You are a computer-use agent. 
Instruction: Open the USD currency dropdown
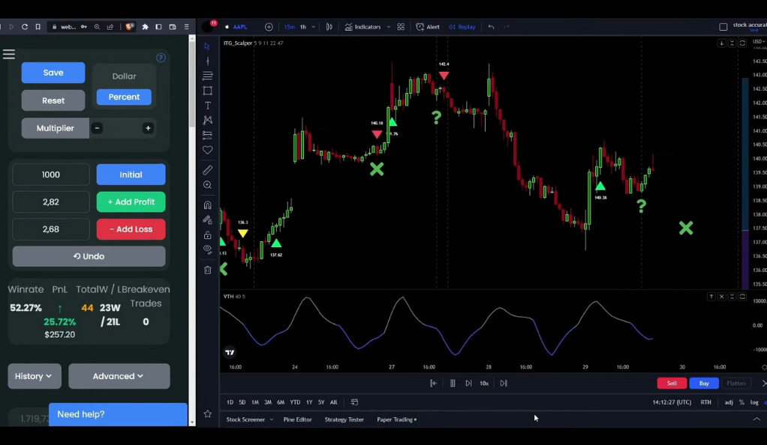[759, 41]
